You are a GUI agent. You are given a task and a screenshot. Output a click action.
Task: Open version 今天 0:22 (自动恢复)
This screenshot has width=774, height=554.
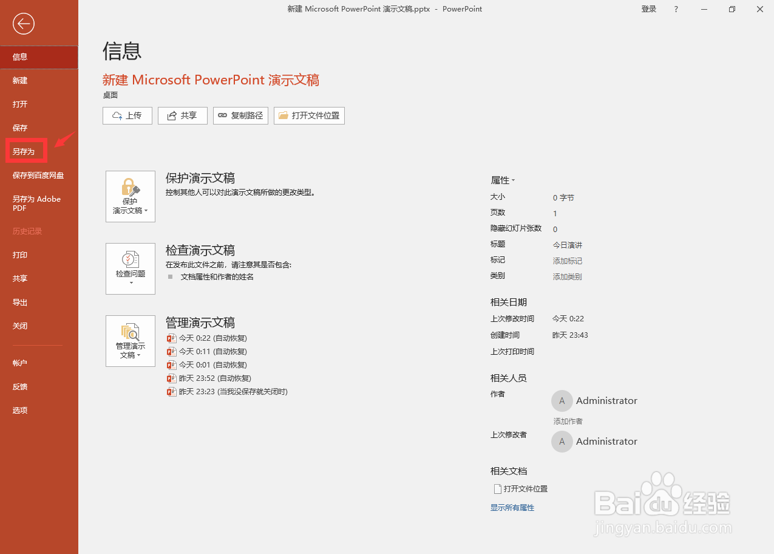pyautogui.click(x=212, y=338)
